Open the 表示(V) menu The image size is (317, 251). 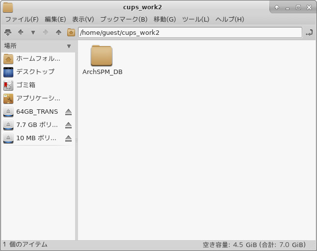click(83, 19)
